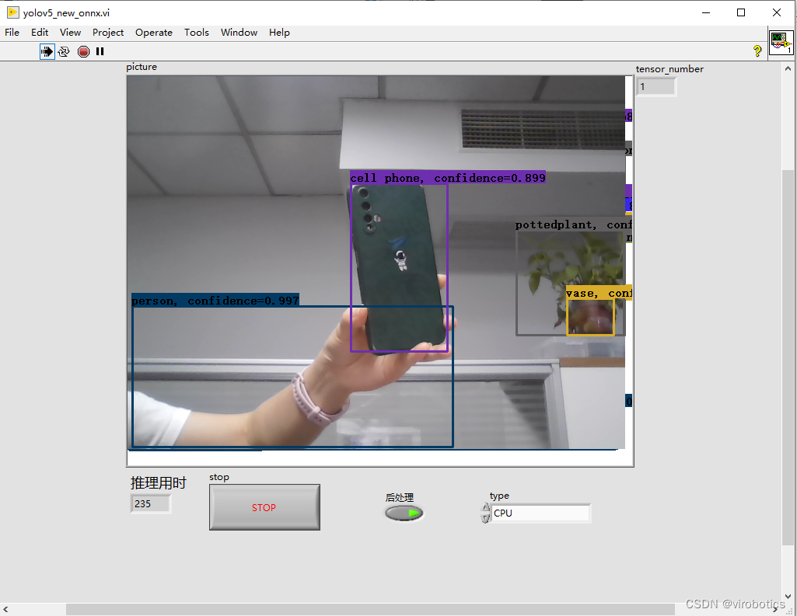Click the yolov5_new_onnx.vi title bar icon
Image resolution: width=797 pixels, height=616 pixels.
tap(12, 12)
